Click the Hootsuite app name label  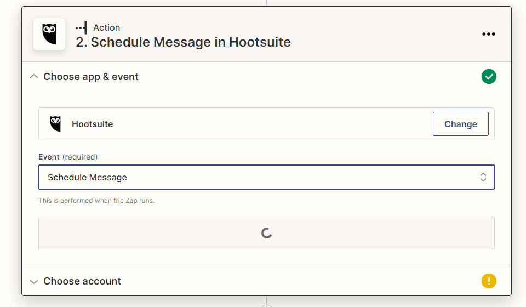(92, 124)
